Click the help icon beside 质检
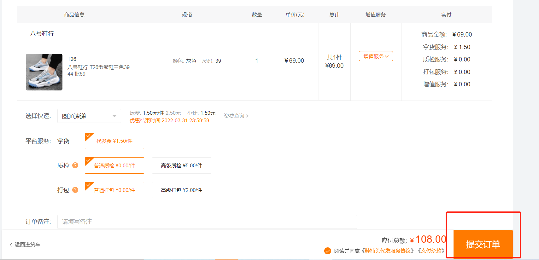Screen dimensions: 539x260 coord(75,165)
